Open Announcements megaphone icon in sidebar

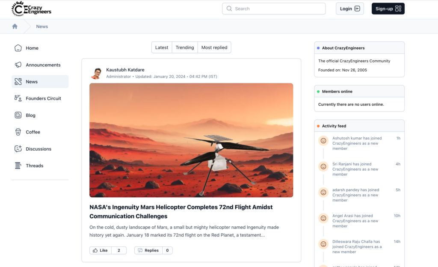pyautogui.click(x=18, y=65)
